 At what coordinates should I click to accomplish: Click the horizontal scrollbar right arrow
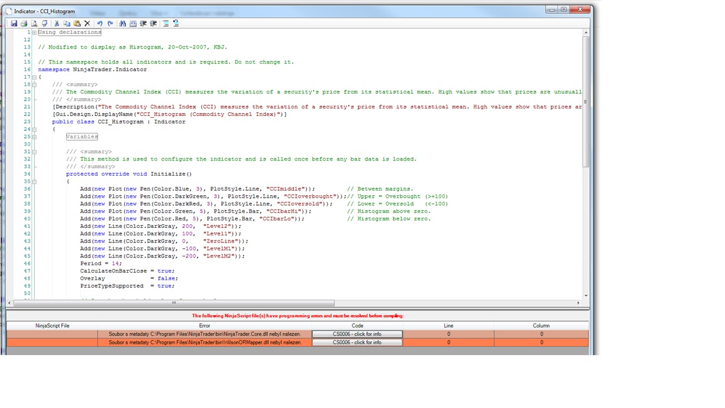tap(578, 303)
